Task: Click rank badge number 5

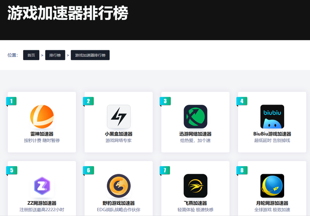Action: [x=12, y=170]
